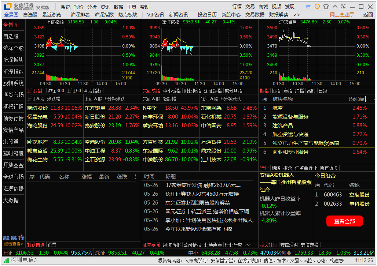
Task: Select 期货市场 in the left sidebar
Action: (x=14, y=95)
